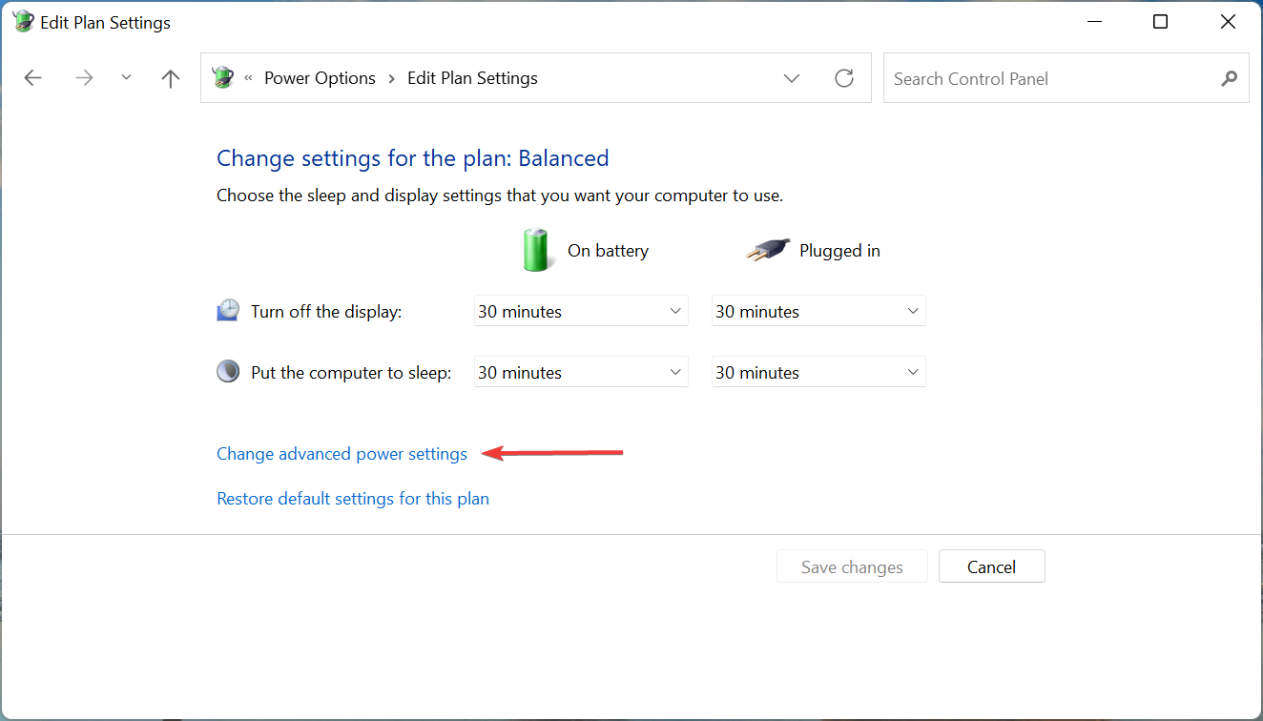The width and height of the screenshot is (1263, 721).
Task: Open sleep timeout dropdown when plugged in
Action: tap(818, 372)
